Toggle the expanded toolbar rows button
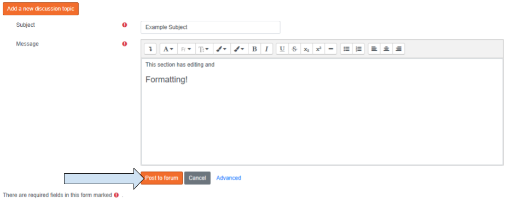 (x=150, y=49)
